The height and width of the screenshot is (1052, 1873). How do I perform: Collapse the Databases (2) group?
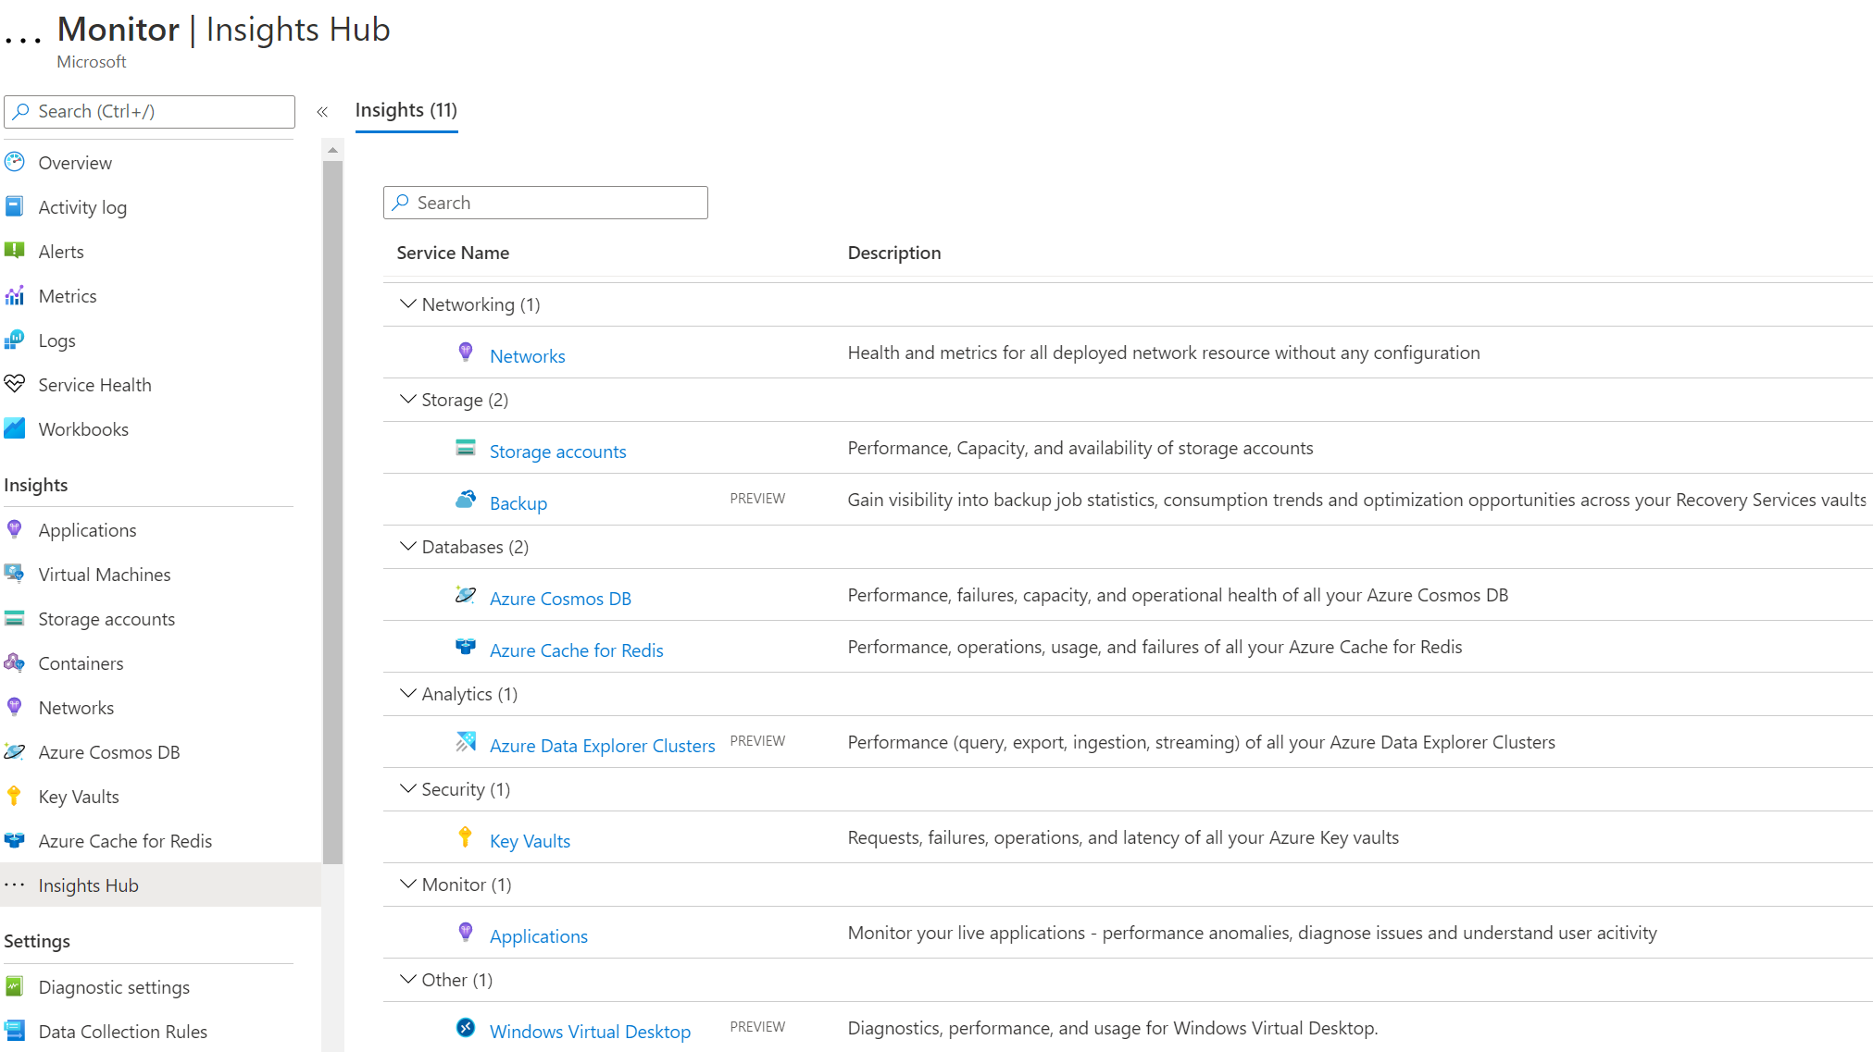407,546
